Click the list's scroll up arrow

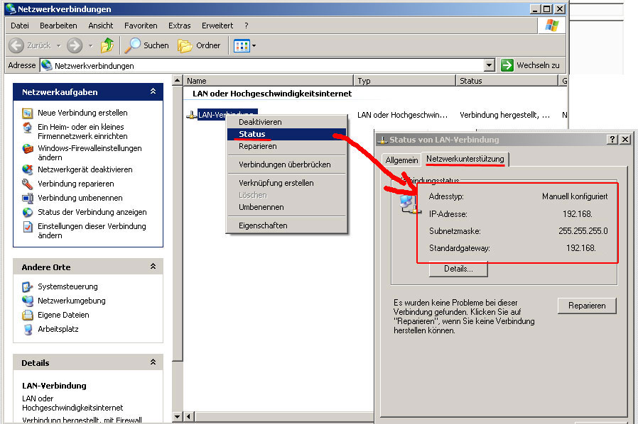pyautogui.click(x=177, y=80)
